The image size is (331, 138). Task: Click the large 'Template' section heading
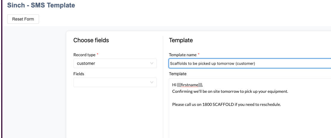[x=181, y=40]
